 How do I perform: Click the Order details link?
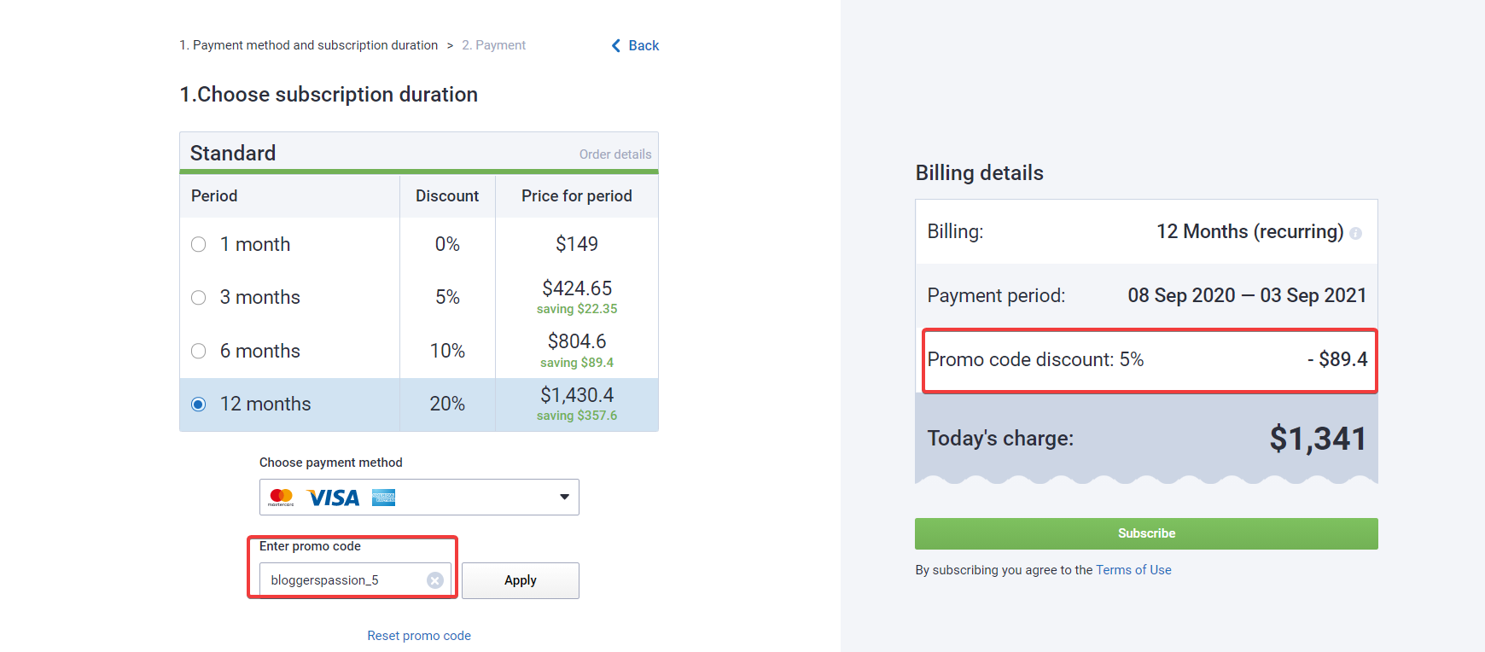[x=615, y=154]
